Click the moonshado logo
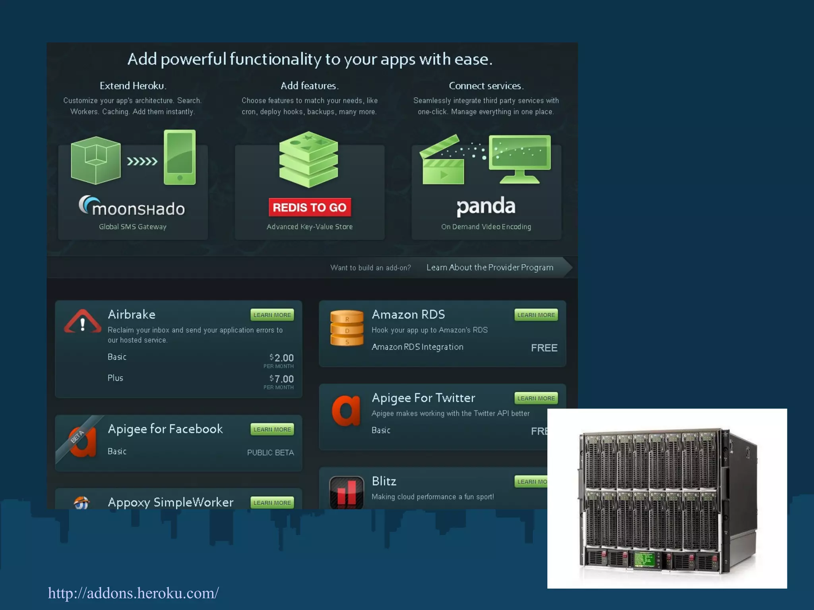814x610 pixels. [132, 206]
